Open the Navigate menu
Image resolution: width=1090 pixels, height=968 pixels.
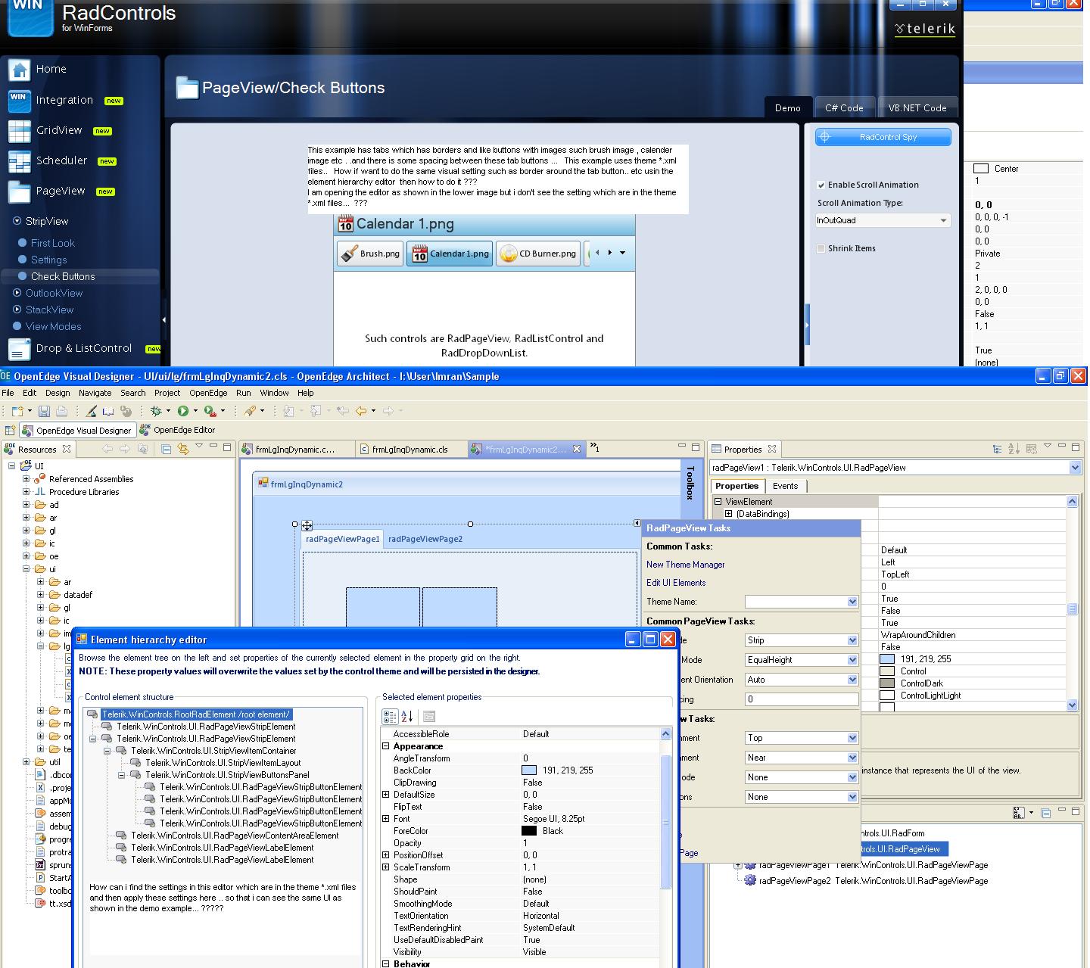pos(95,393)
